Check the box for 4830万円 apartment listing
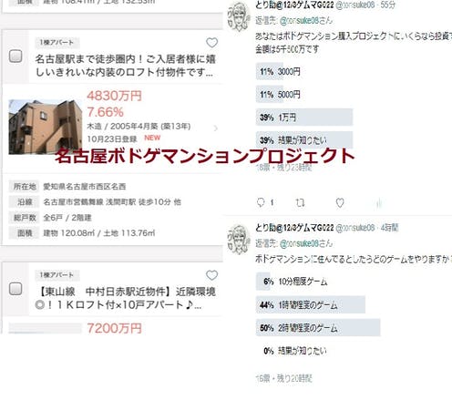Image resolution: width=452 pixels, height=400 pixels. (x=15, y=56)
